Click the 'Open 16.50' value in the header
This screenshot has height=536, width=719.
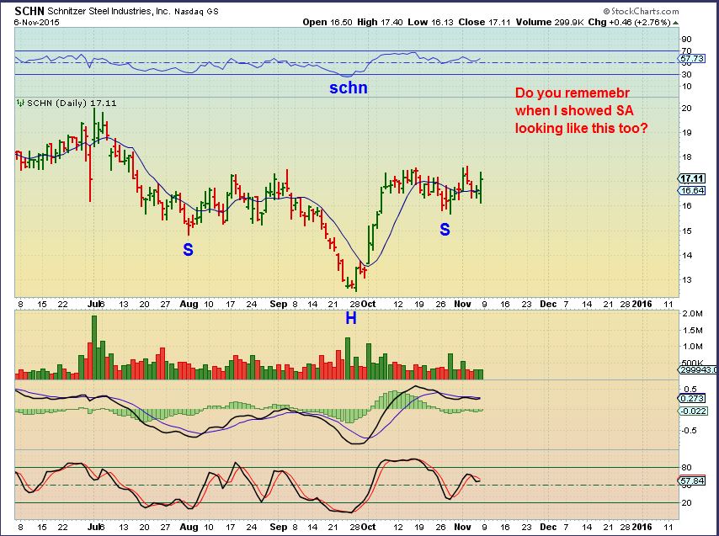[328, 22]
